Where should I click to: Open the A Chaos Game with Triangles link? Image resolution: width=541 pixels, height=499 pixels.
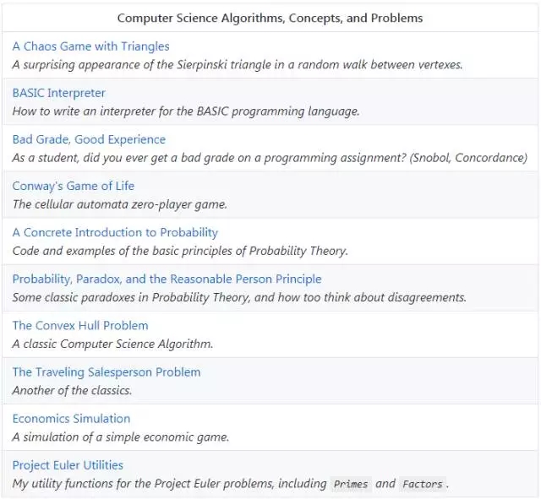90,46
